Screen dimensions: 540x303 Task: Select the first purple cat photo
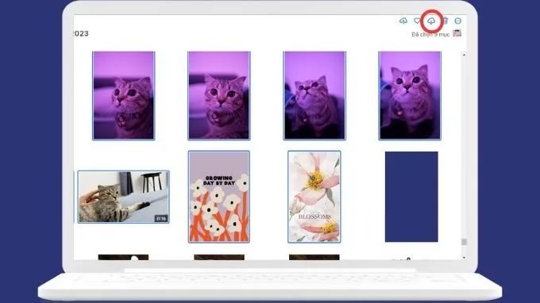tap(124, 96)
